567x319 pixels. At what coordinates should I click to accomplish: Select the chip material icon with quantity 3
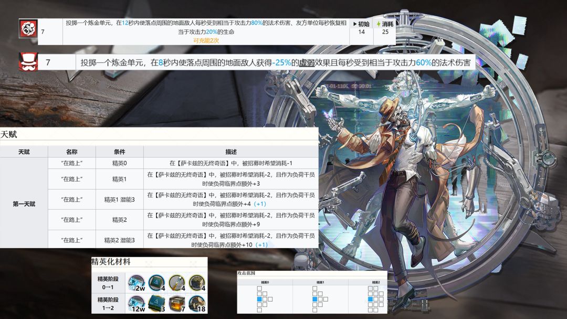[x=157, y=303]
